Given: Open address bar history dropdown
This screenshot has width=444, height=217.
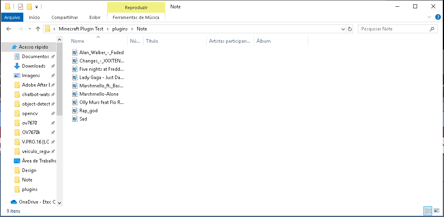Looking at the screenshot, I should [343, 29].
